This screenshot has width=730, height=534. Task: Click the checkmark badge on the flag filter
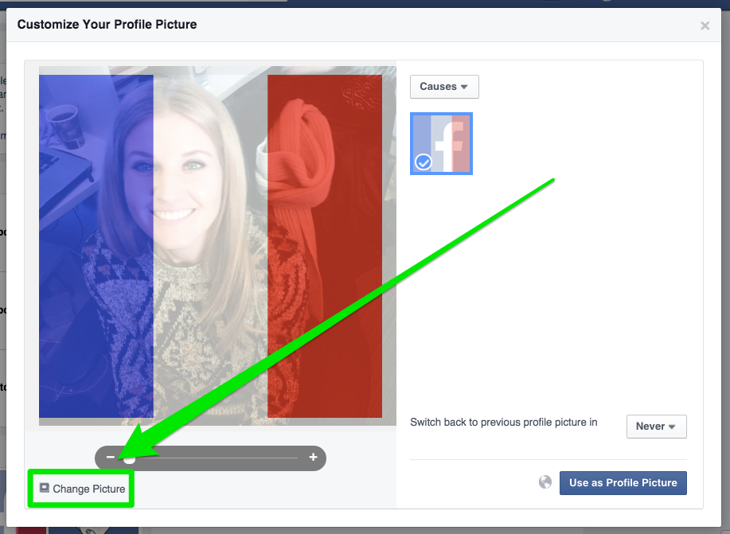click(x=424, y=162)
